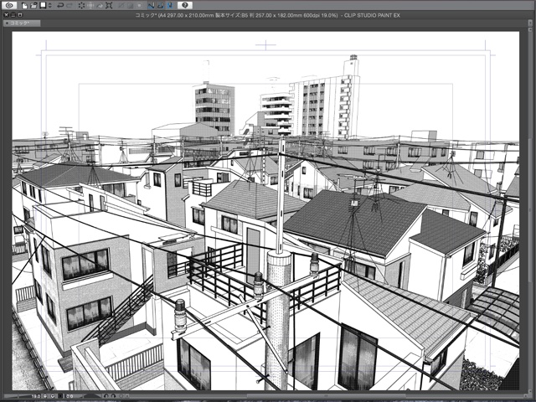Undo the last action
The image size is (536, 402).
tap(60, 5)
